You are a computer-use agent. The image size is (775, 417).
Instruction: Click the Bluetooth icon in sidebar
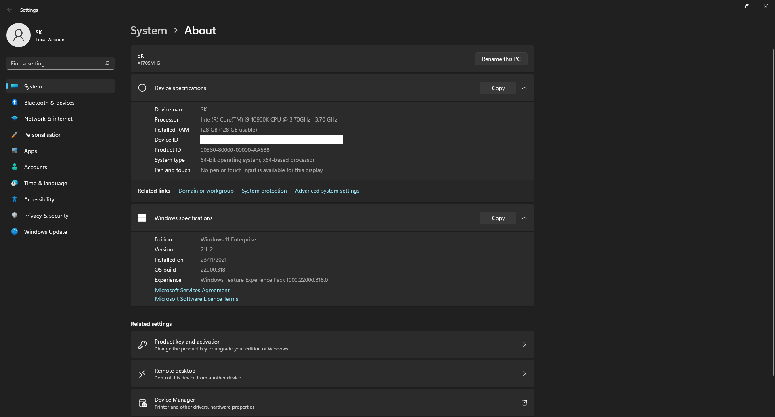click(15, 102)
